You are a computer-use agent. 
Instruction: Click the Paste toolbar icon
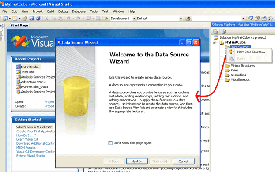60,19
